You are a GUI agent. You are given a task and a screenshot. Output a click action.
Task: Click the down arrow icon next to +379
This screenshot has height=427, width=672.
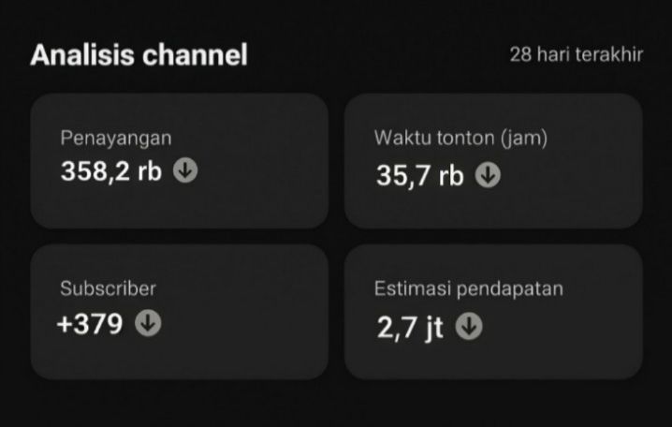(x=148, y=323)
